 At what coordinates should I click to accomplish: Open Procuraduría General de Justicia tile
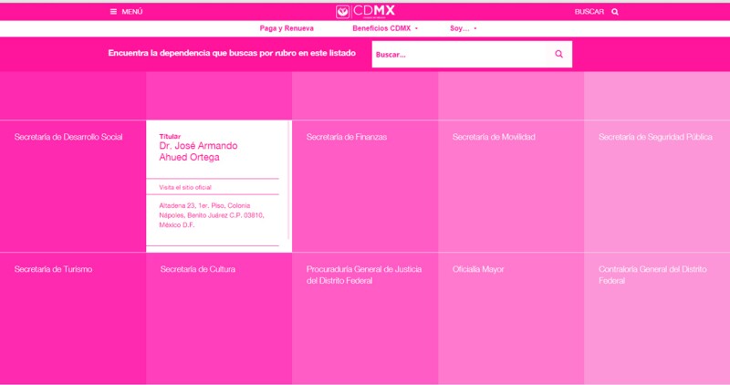pos(365,318)
